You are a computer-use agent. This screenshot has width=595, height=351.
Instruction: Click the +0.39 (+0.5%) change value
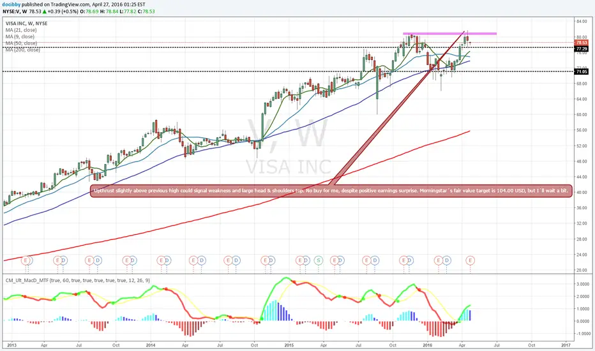(63, 11)
